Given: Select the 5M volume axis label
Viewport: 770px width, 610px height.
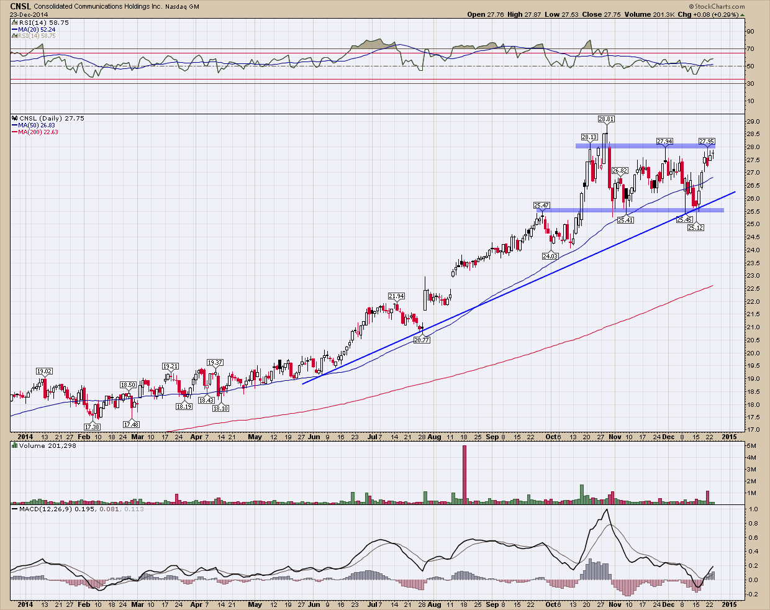Looking at the screenshot, I should tap(751, 446).
